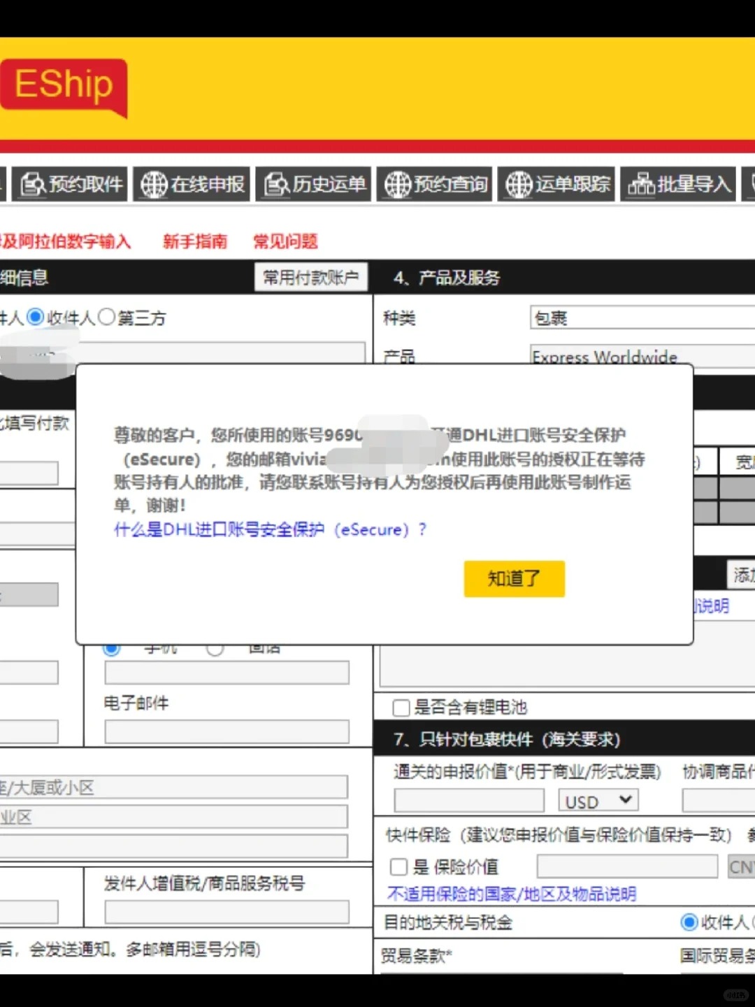This screenshot has height=1007, width=755.
Task: Open 预约取件 pickup booking toolbar icon
Action: coord(33,185)
